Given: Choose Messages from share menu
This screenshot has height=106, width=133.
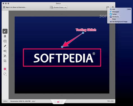Looking at the screenshot, I should click(x=119, y=12).
